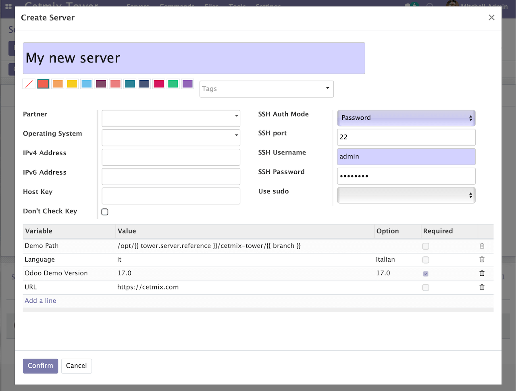
Task: Delete the URL variable line
Action: point(482,287)
